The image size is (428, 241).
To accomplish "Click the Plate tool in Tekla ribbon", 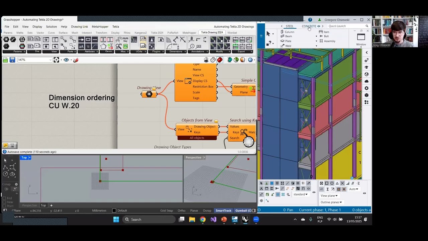I will click(x=286, y=41).
